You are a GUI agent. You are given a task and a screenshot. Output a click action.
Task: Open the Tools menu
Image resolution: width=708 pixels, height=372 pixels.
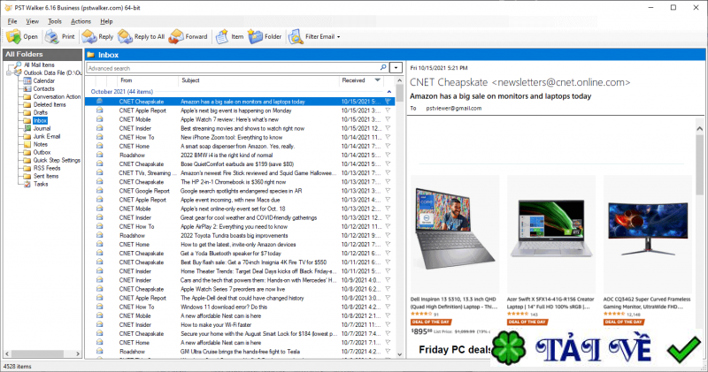[x=55, y=20]
